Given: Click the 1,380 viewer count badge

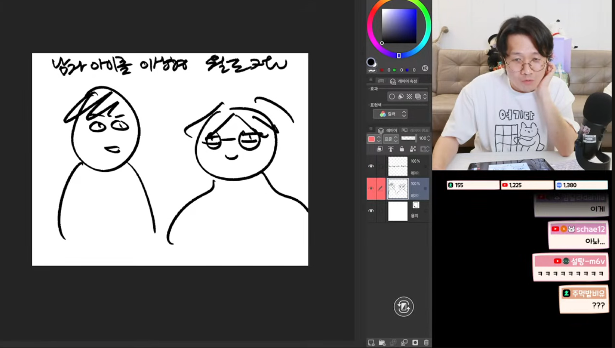Looking at the screenshot, I should point(581,185).
